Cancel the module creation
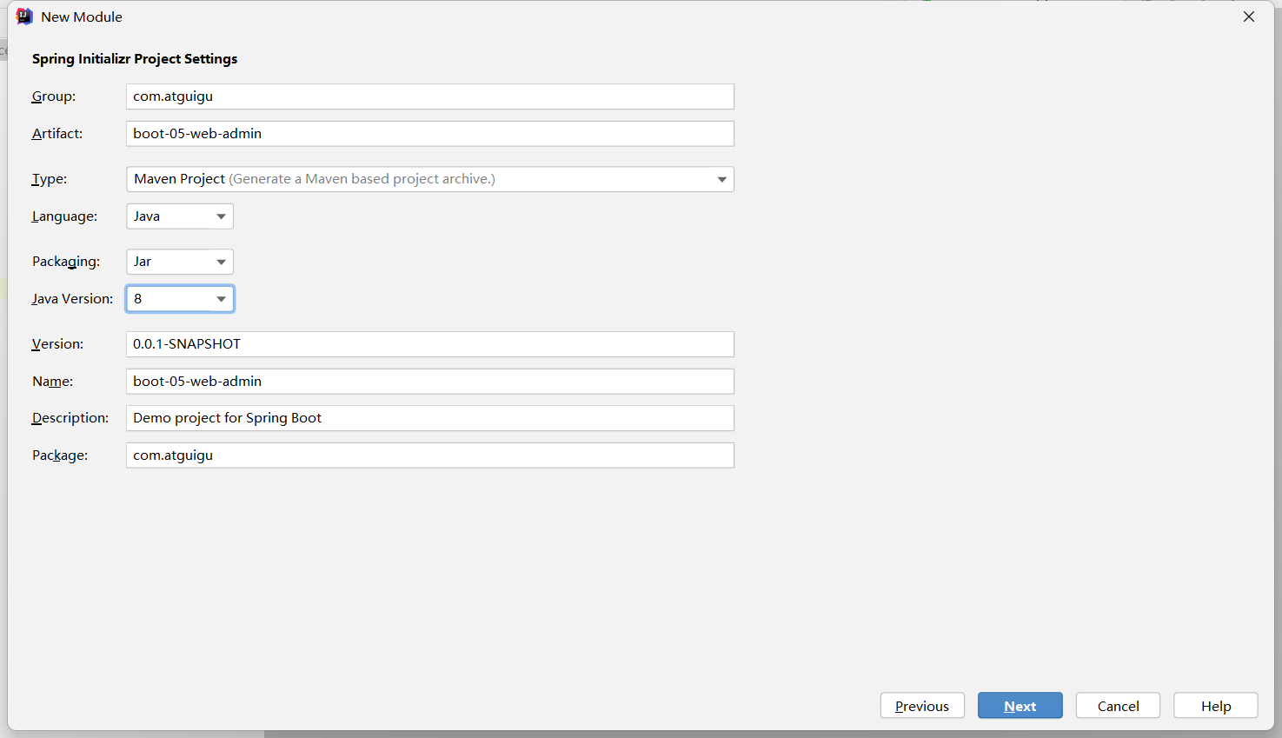The image size is (1282, 738). coord(1118,706)
